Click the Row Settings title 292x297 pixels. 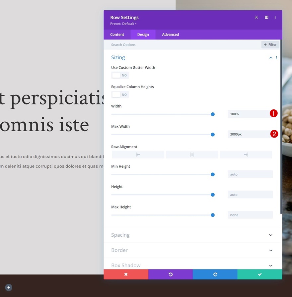(x=124, y=18)
